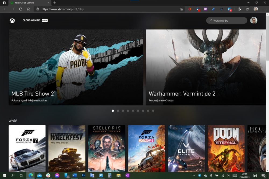Open the MLB The Show 21 banner
The width and height of the screenshot is (269, 179).
point(76,67)
